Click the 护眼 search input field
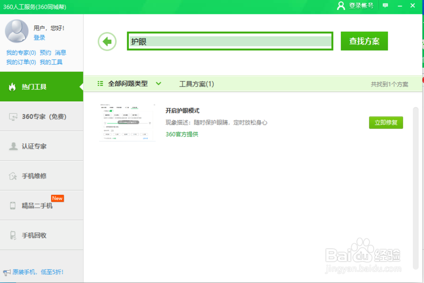This screenshot has height=283, width=424. point(229,41)
